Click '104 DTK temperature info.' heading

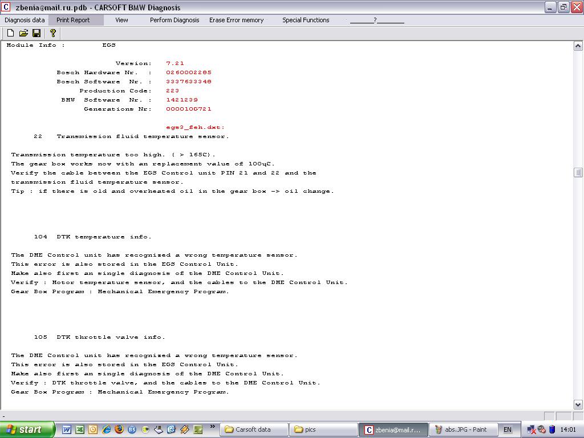click(93, 237)
